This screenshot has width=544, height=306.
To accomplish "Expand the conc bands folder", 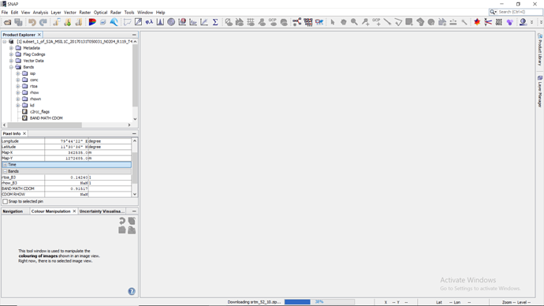I will 17,80.
